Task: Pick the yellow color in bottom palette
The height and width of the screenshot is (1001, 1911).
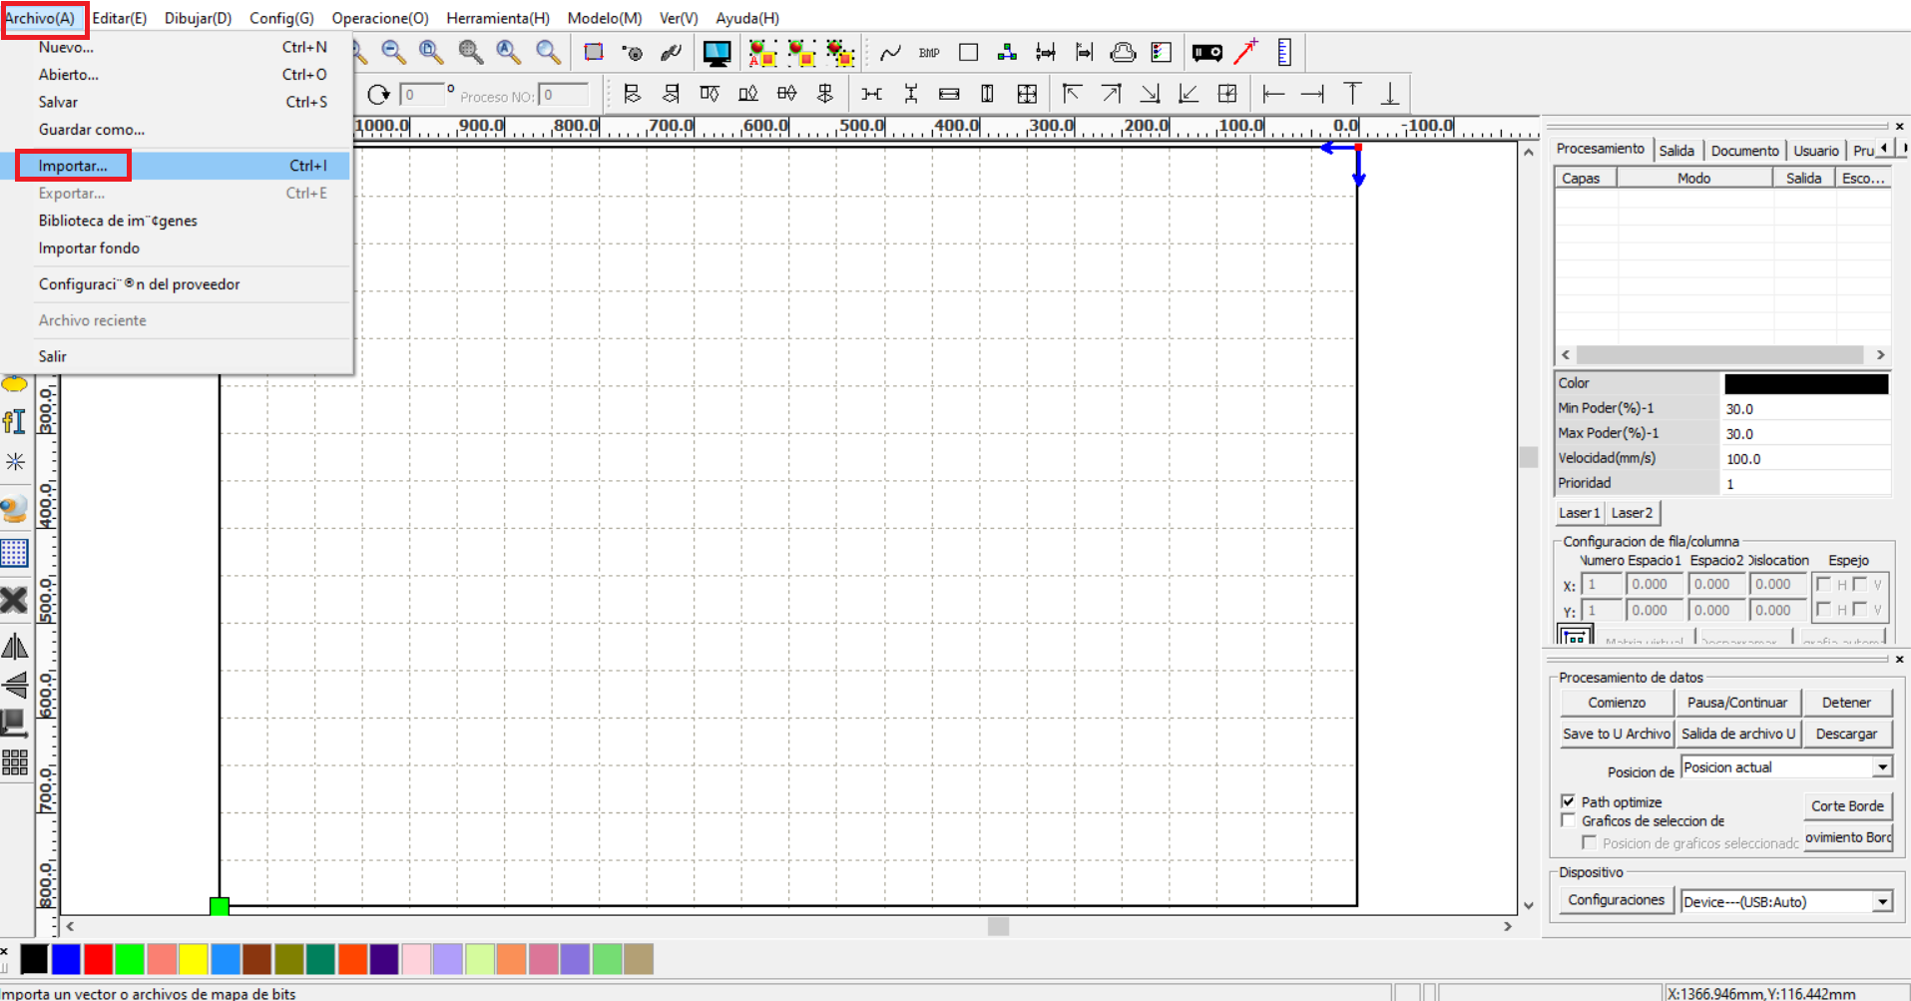Action: tap(193, 959)
